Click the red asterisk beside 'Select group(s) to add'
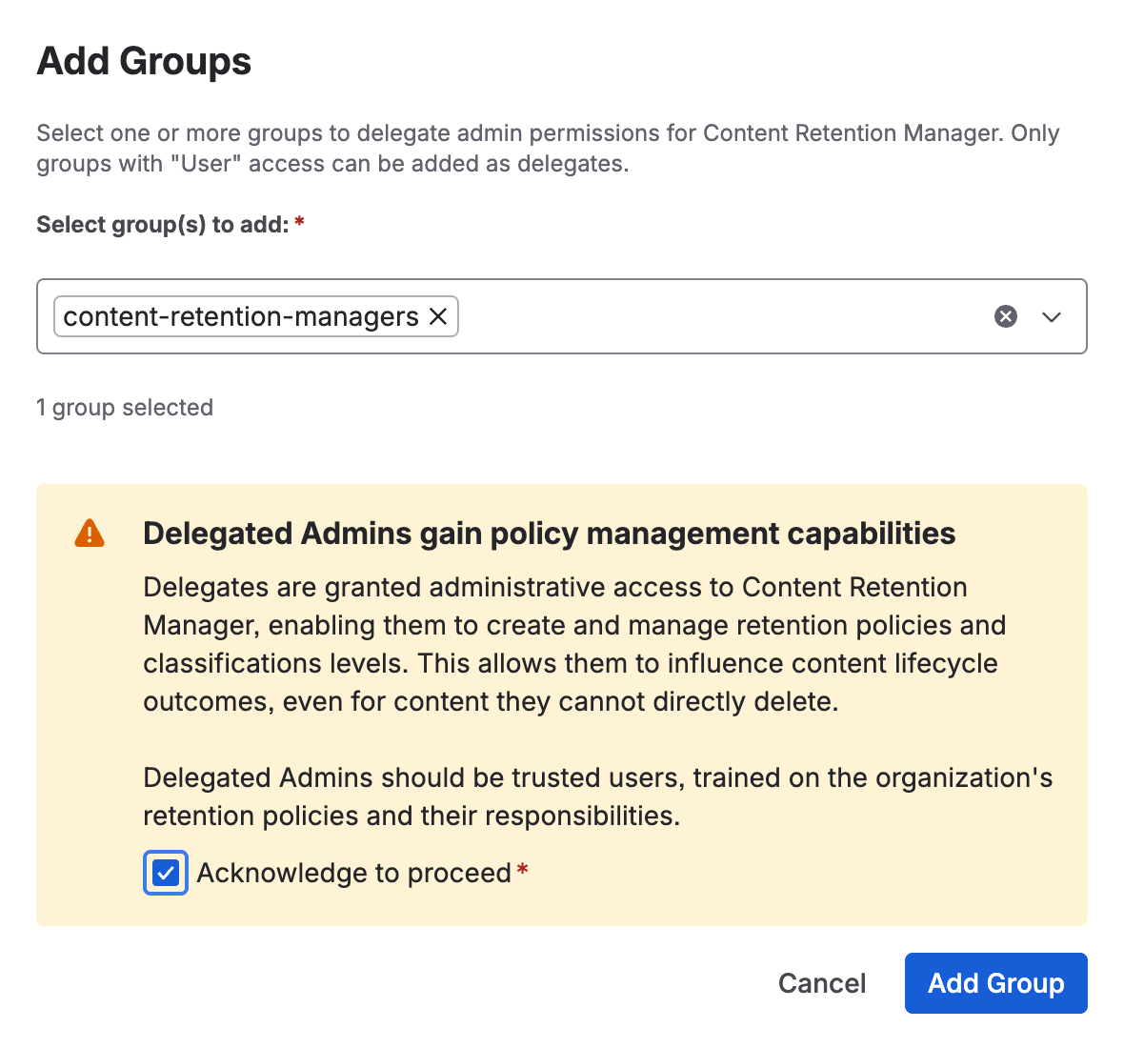Image resolution: width=1124 pixels, height=1048 pixels. click(300, 223)
